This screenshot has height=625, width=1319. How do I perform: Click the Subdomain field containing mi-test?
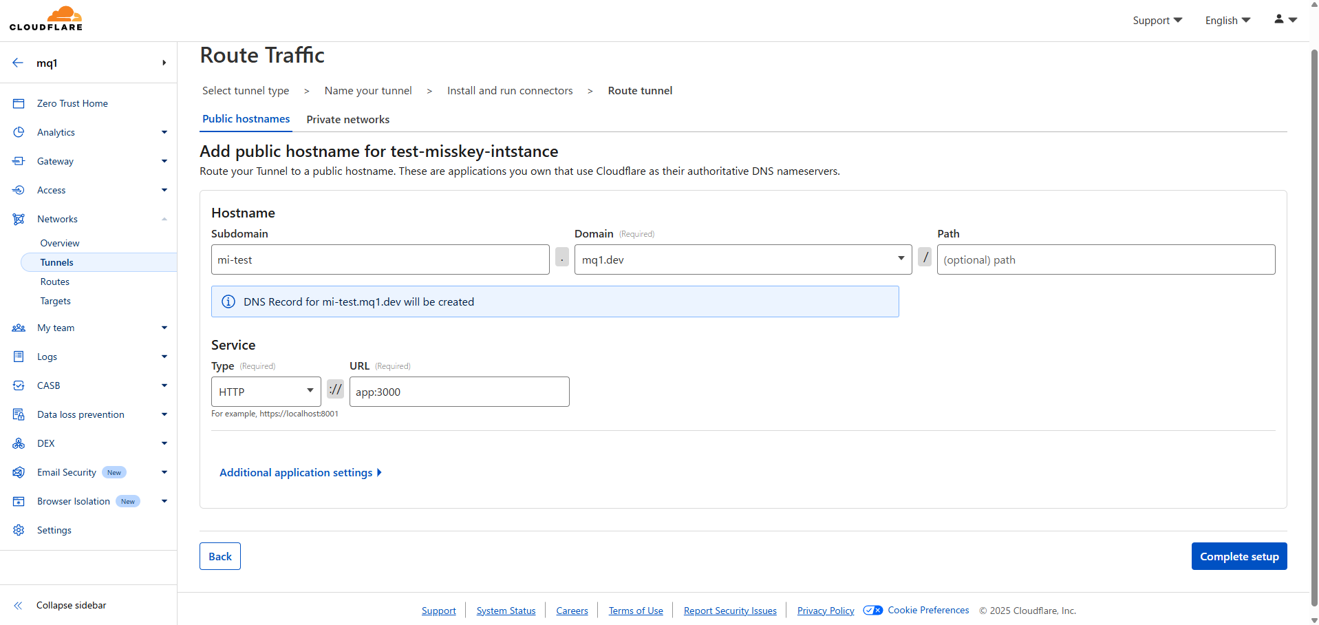point(380,259)
